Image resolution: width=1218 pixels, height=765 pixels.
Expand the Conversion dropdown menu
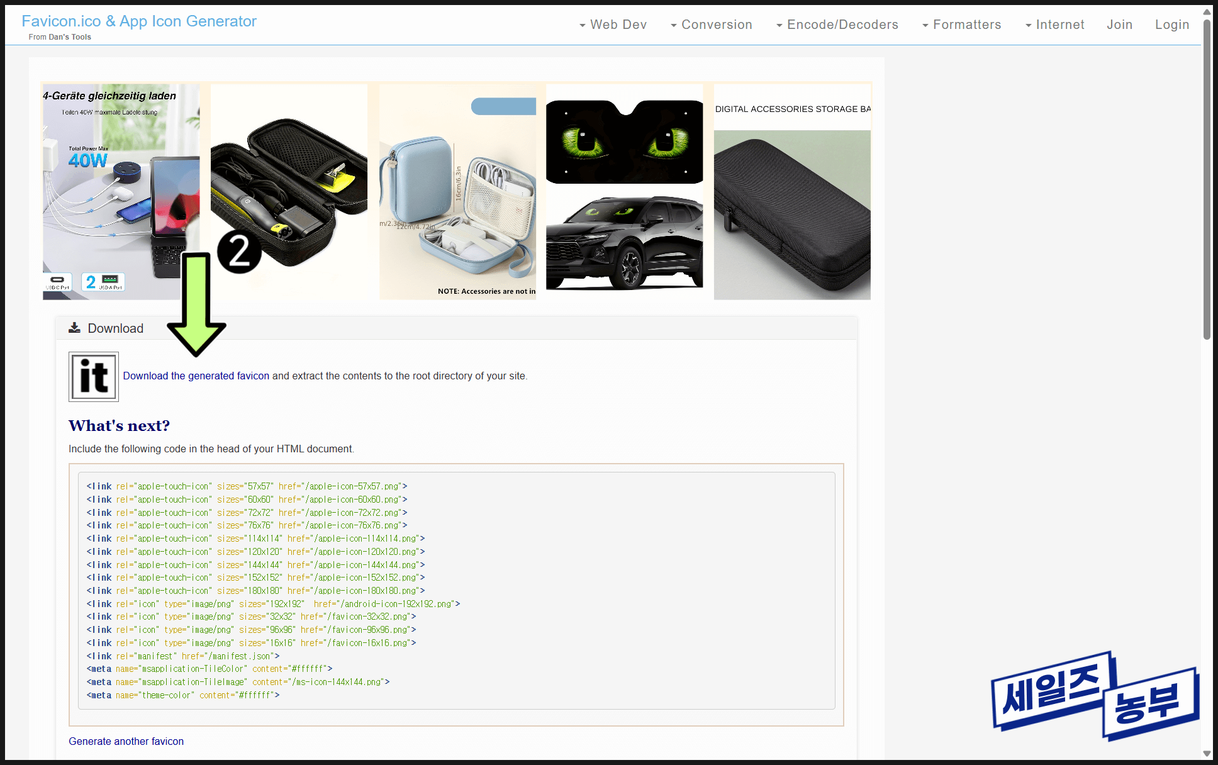tap(711, 25)
